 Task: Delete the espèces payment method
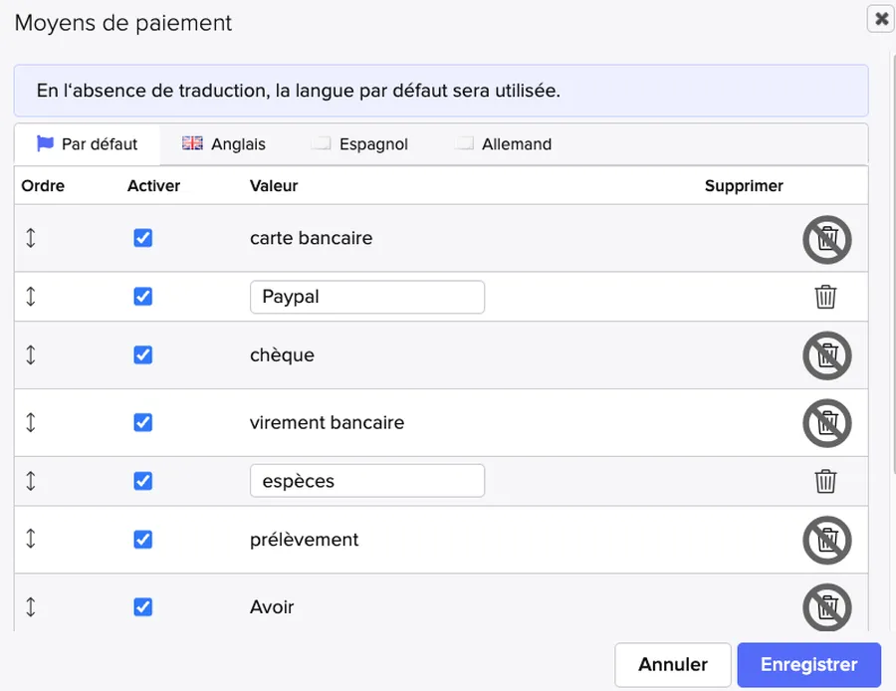pos(825,481)
